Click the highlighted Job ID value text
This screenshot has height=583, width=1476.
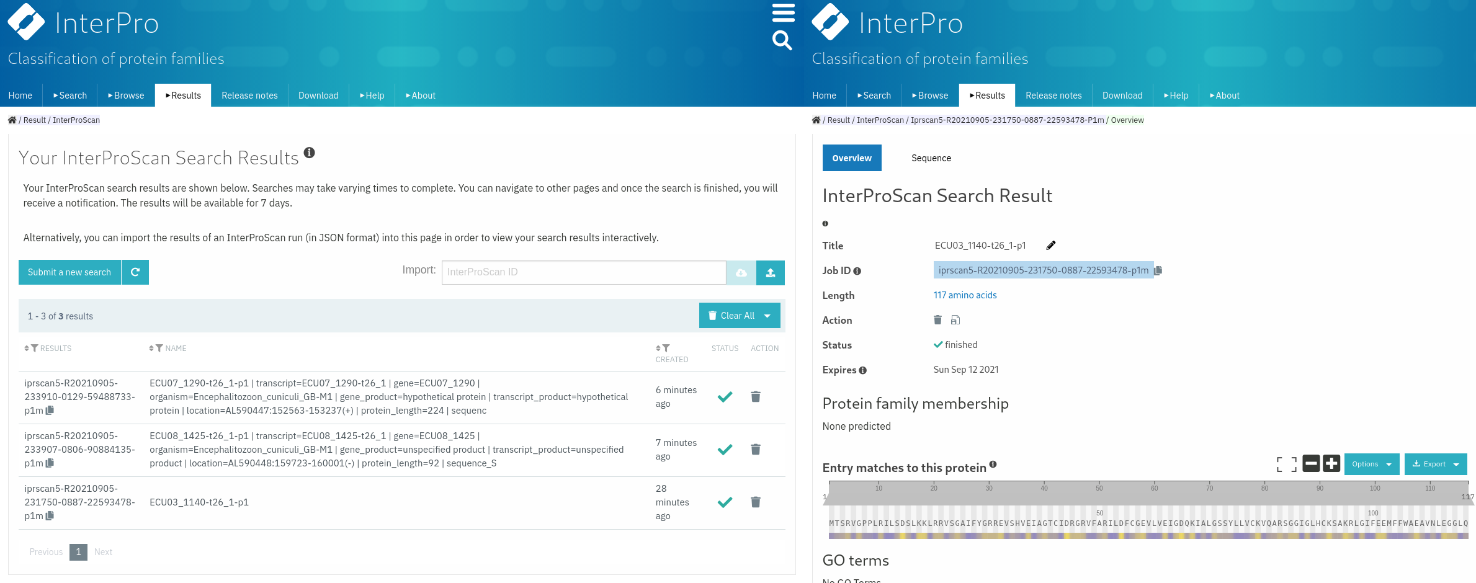click(x=1044, y=270)
